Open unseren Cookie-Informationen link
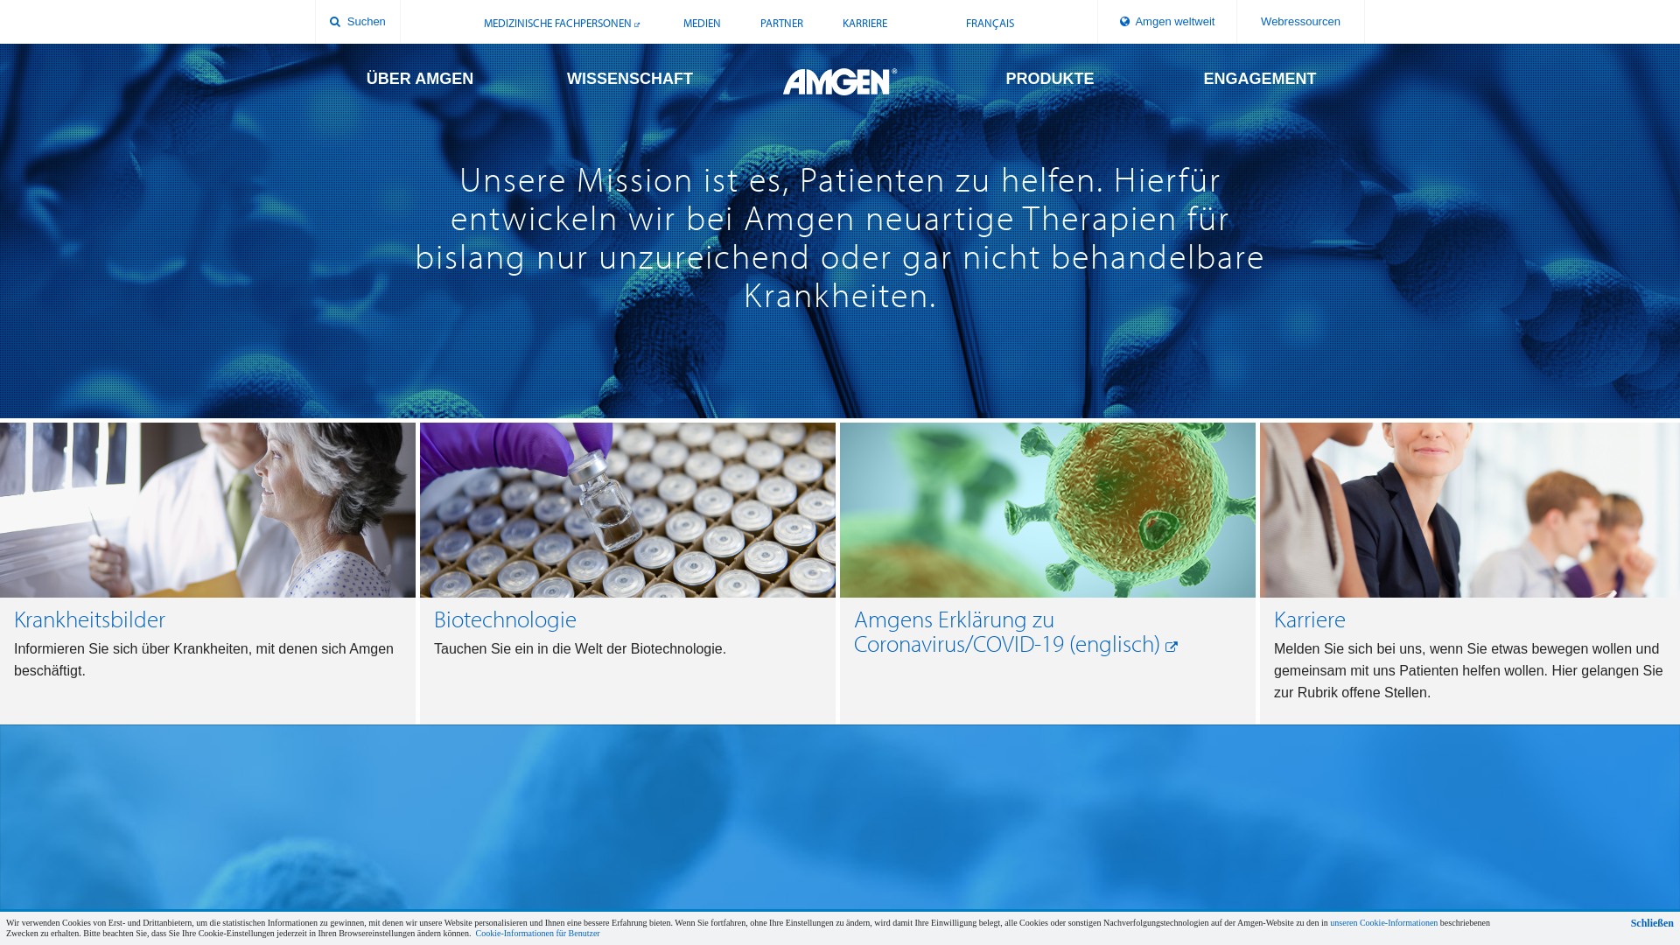Screen dimensions: 1680x945 pyautogui.click(x=1383, y=923)
